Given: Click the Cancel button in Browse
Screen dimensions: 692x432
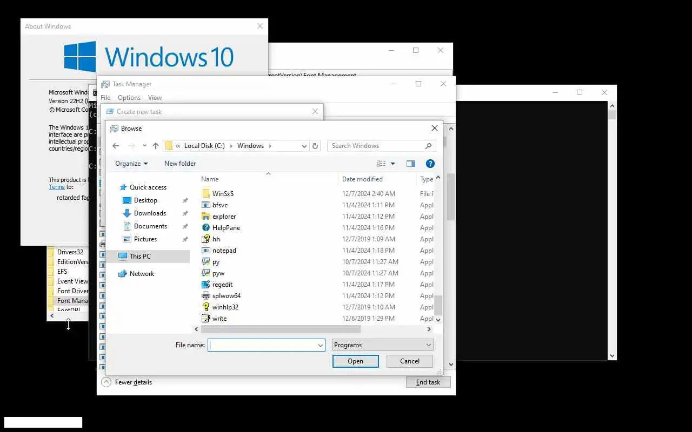Looking at the screenshot, I should (410, 361).
